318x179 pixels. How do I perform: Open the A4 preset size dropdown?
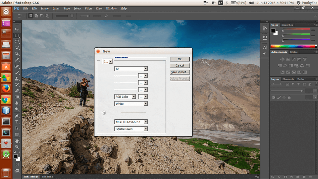(131, 69)
